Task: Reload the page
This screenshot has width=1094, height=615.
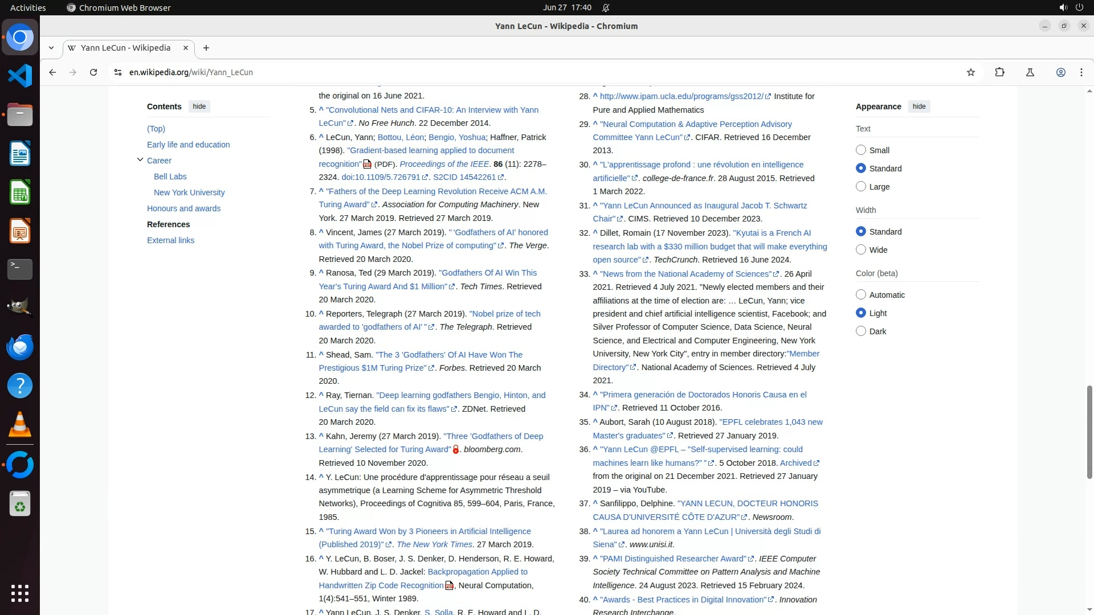Action: pyautogui.click(x=93, y=72)
